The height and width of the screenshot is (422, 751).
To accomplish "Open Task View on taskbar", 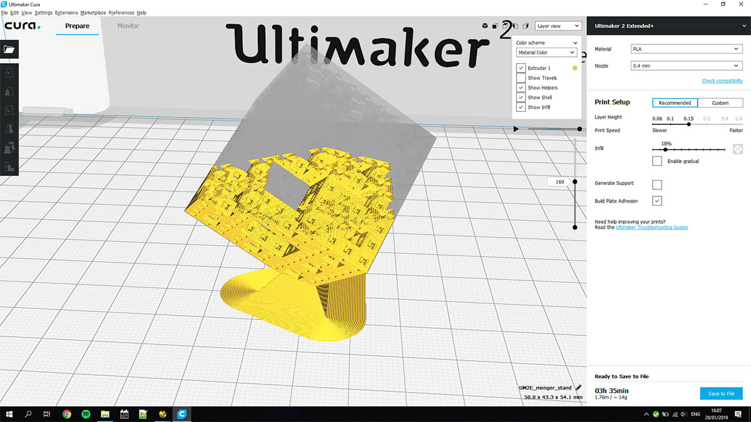I will click(47, 414).
